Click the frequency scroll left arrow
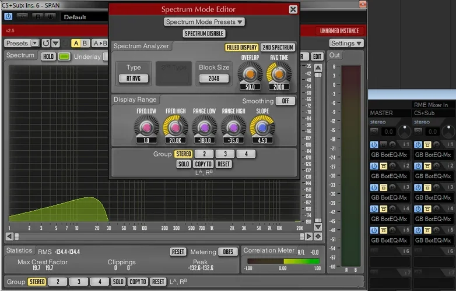Viewport: 456px width, 291px height. [x=9, y=237]
